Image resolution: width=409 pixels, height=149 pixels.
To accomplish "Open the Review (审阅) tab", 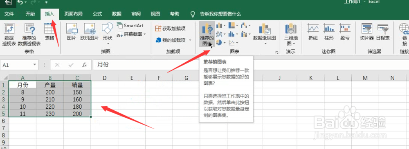I will pyautogui.click(x=136, y=14).
